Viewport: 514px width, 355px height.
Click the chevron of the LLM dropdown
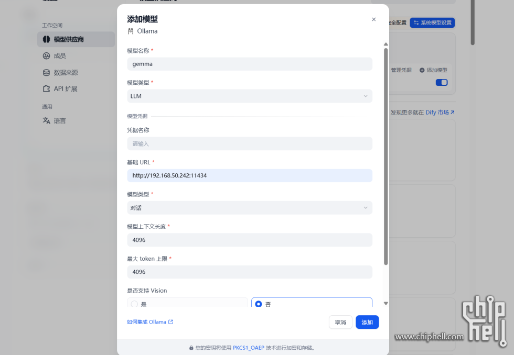pos(366,96)
